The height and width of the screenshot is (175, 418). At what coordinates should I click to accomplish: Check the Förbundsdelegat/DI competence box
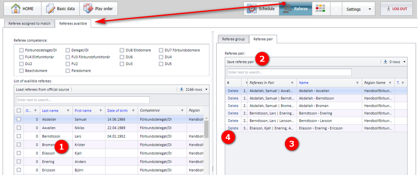click(21, 50)
